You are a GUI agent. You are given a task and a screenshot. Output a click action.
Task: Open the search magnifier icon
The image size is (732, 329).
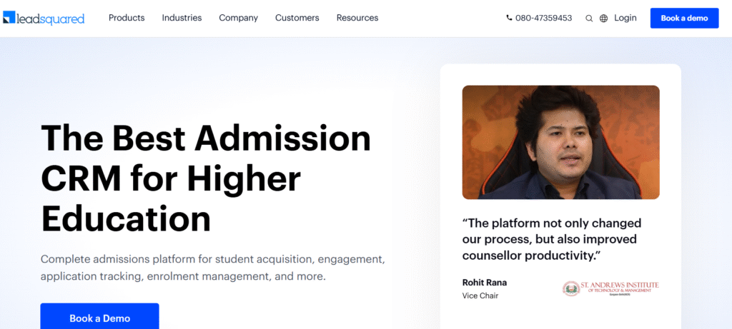(x=589, y=19)
